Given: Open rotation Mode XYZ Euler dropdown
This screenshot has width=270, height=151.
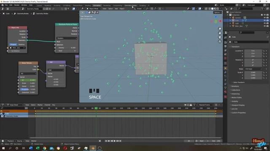Looking at the screenshot, I should pos(253,69).
